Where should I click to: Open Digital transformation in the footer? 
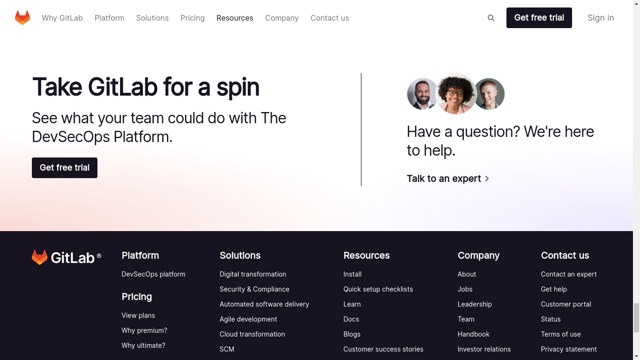pyautogui.click(x=253, y=274)
